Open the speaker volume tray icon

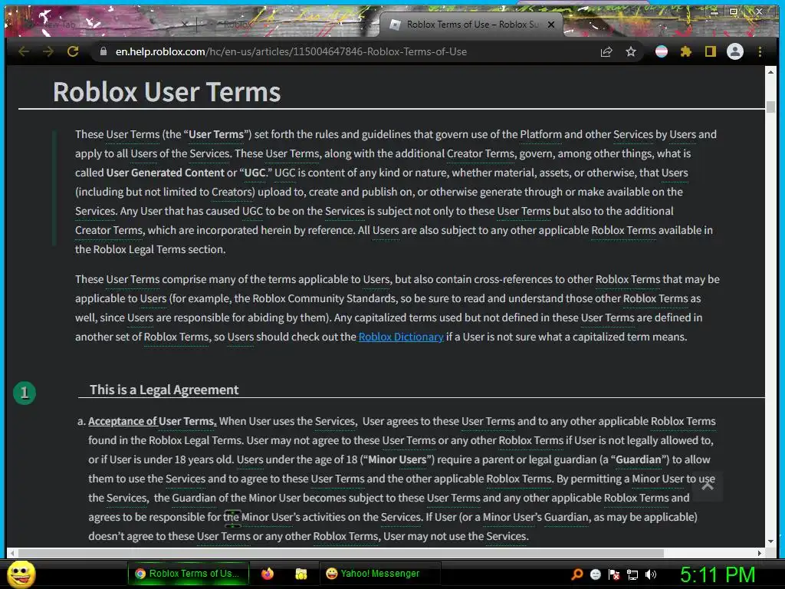(x=651, y=574)
